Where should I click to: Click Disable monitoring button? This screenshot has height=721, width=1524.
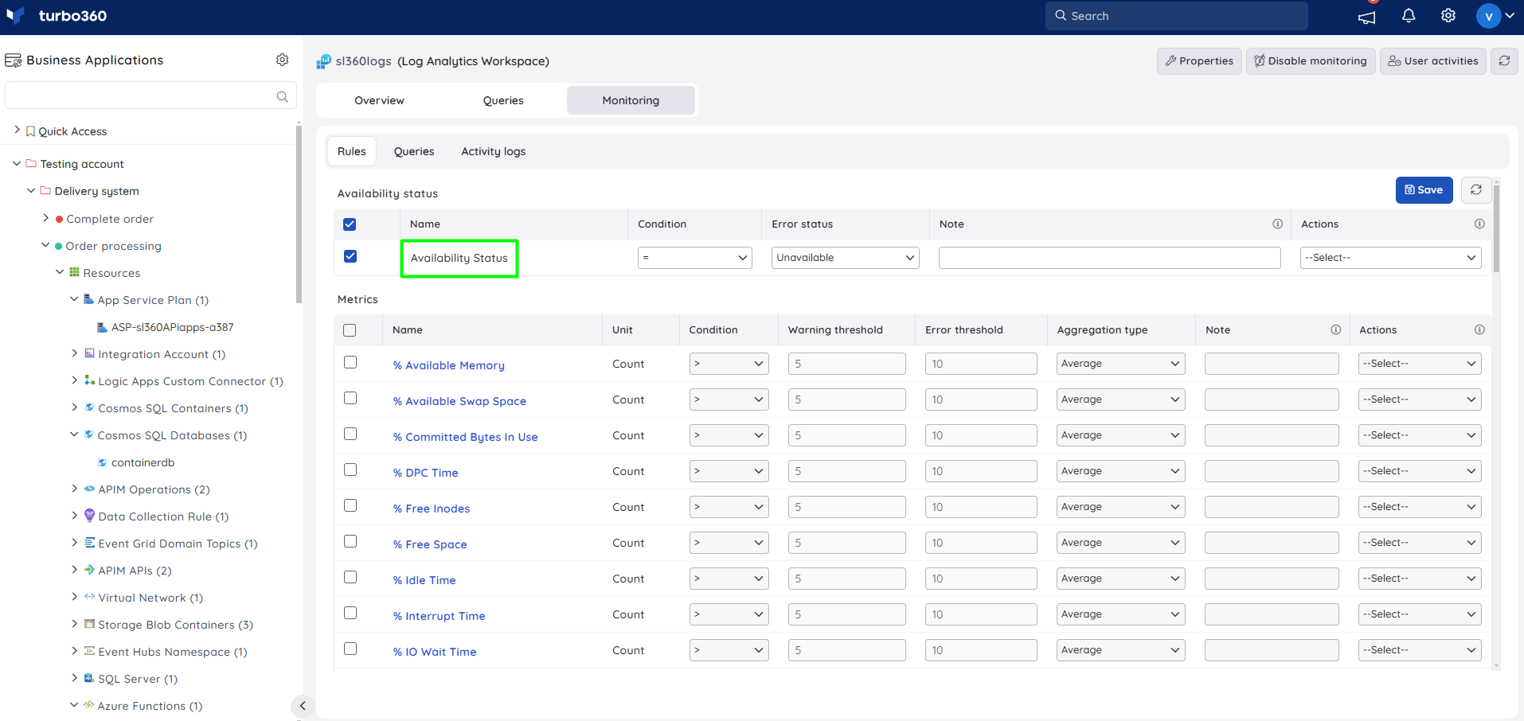point(1310,60)
